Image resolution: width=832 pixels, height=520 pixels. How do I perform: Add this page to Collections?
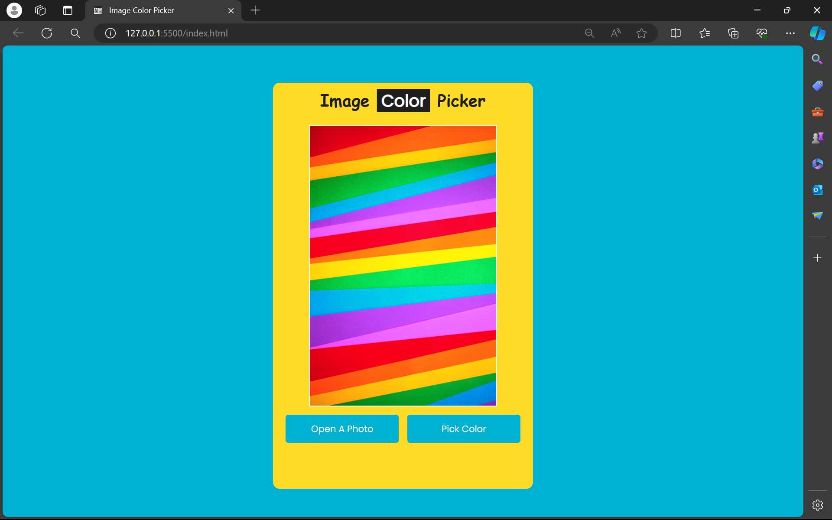click(x=733, y=33)
